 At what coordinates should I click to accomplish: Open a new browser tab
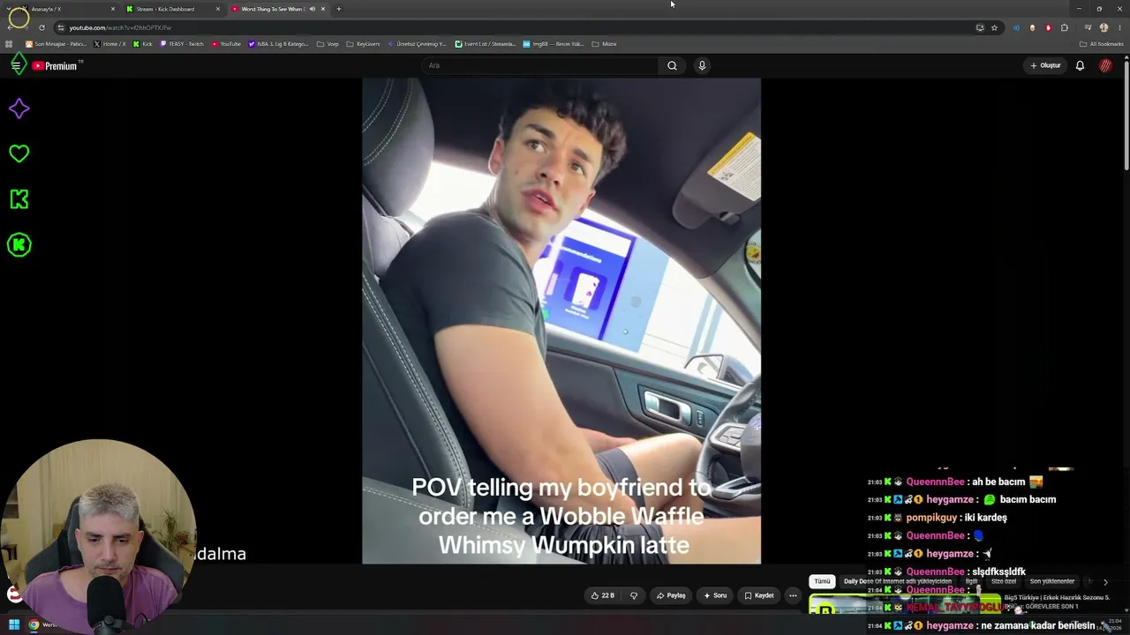pyautogui.click(x=338, y=9)
